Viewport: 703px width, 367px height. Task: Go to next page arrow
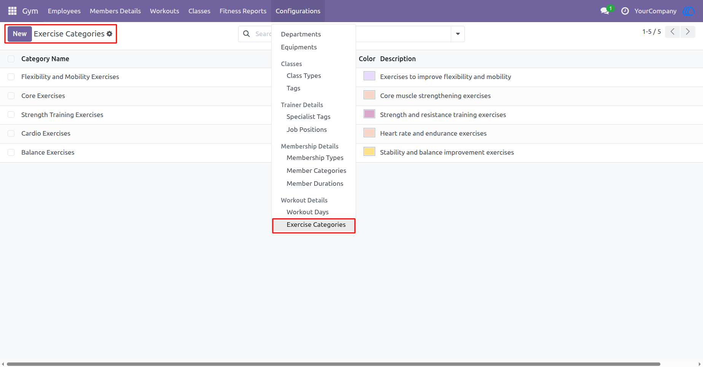688,32
